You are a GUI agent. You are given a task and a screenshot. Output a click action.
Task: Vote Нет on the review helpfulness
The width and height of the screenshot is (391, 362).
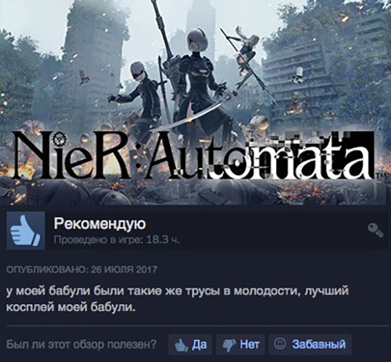click(x=240, y=344)
